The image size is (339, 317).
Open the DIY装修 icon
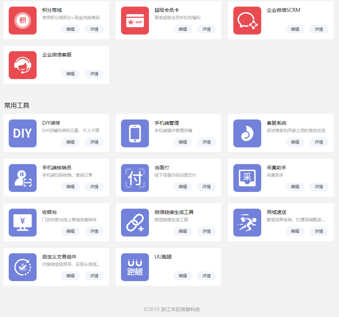23,133
